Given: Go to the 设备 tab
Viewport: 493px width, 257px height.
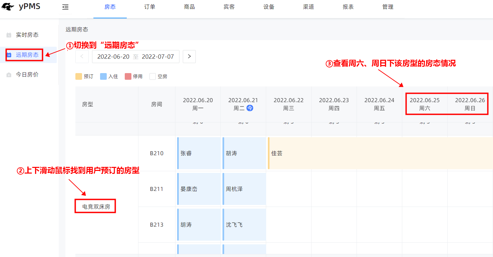Looking at the screenshot, I should (269, 7).
